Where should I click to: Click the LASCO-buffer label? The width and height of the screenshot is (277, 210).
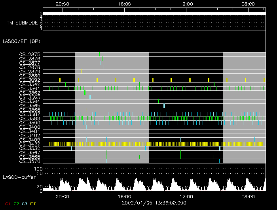tap(19, 177)
